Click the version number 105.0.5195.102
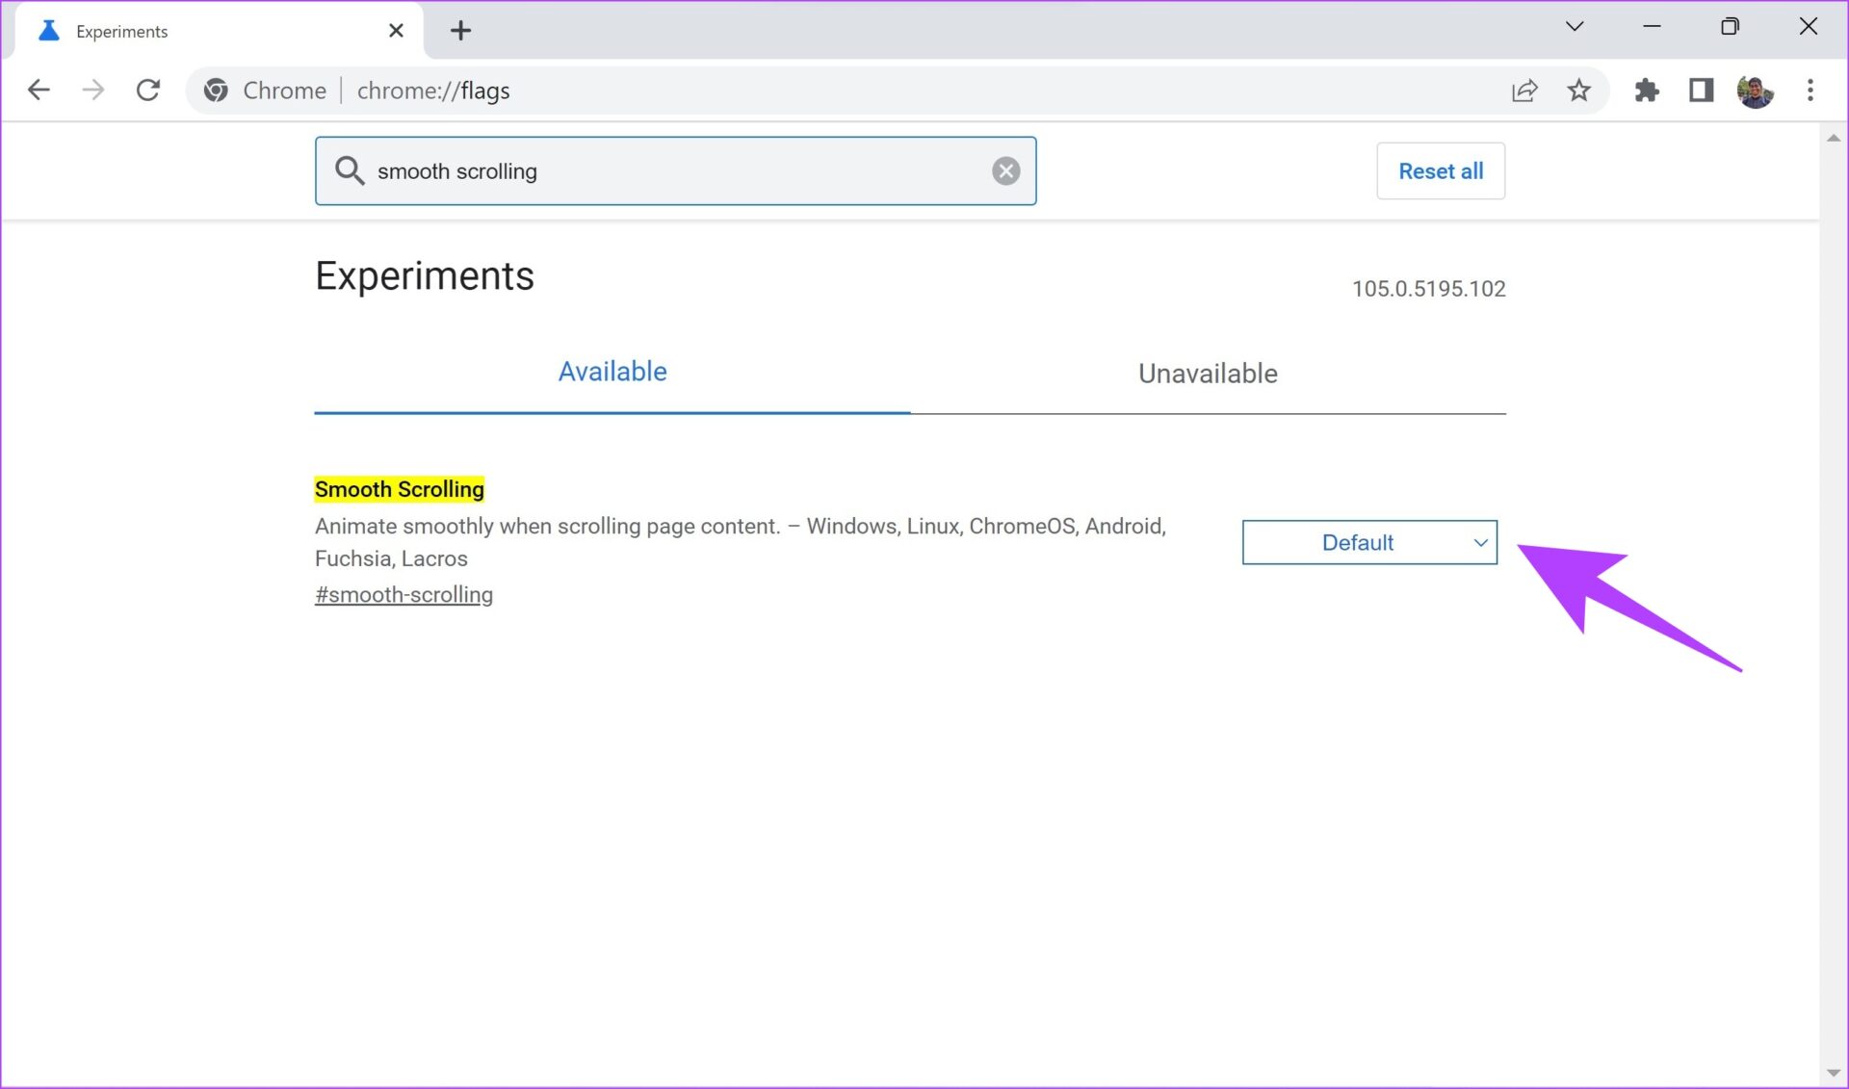This screenshot has width=1849, height=1089. pos(1428,289)
